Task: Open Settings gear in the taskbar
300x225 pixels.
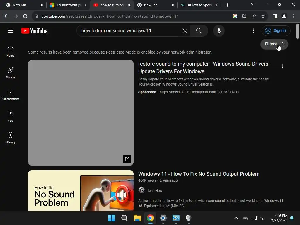Action: coord(163,218)
